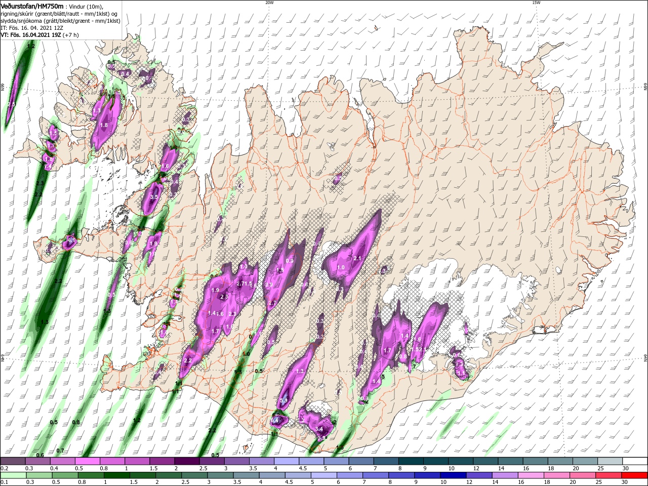This screenshot has height=486, width=648.
Task: Click the 0.1 label in the bottom legend row
Action: (x=4, y=482)
